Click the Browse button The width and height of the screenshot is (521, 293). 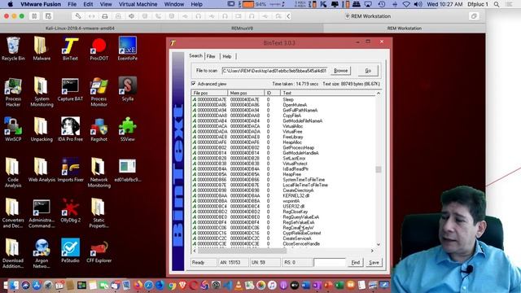tap(340, 71)
